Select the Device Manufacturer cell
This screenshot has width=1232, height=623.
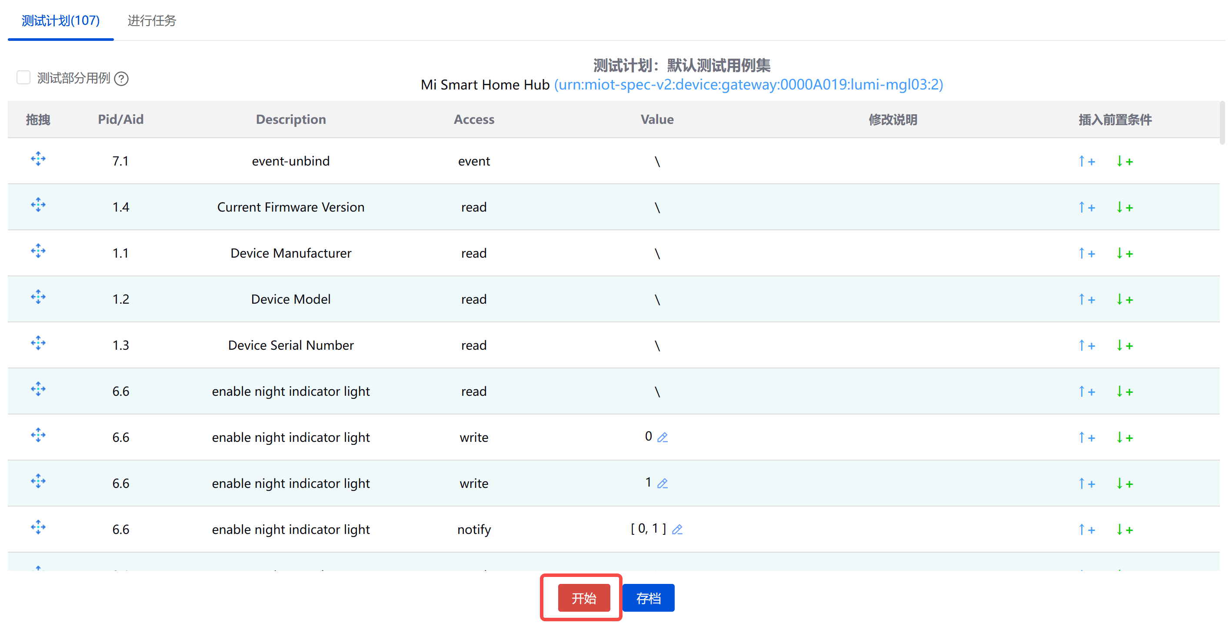pyautogui.click(x=291, y=253)
